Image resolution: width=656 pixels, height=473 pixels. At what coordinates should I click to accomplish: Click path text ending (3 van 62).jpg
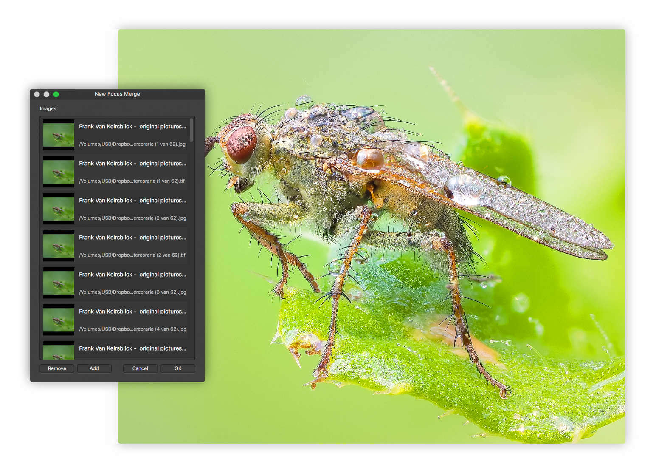pyautogui.click(x=132, y=292)
